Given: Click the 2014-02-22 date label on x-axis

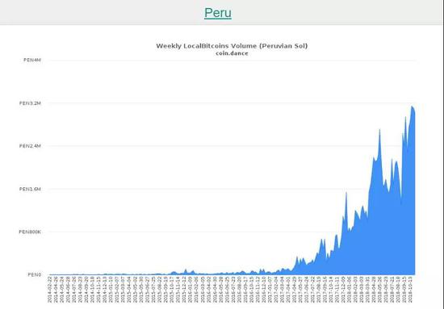Looking at the screenshot, I should [x=50, y=290].
